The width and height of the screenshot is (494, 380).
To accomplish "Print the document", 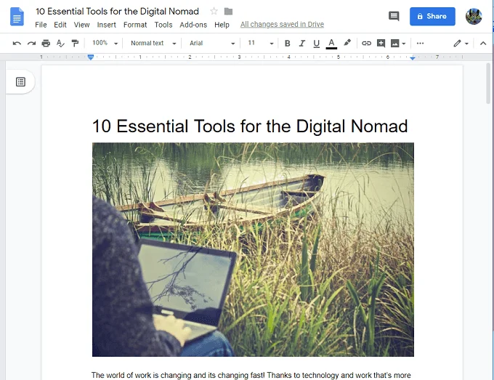I will pos(46,43).
